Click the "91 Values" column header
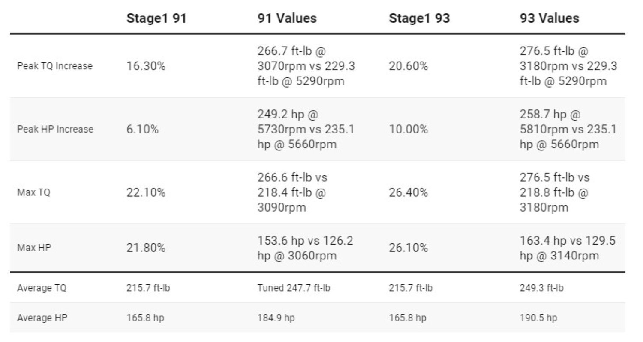Image resolution: width=643 pixels, height=342 pixels. [287, 18]
